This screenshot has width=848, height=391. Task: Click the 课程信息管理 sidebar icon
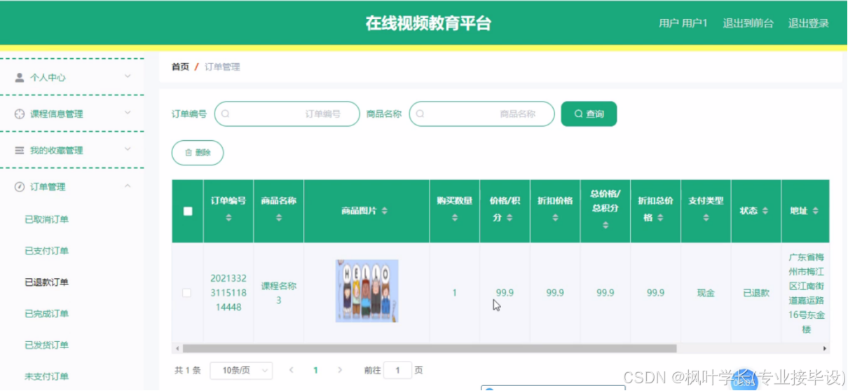[20, 114]
